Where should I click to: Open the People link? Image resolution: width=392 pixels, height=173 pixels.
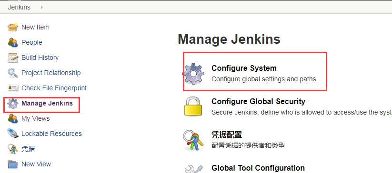(x=32, y=42)
